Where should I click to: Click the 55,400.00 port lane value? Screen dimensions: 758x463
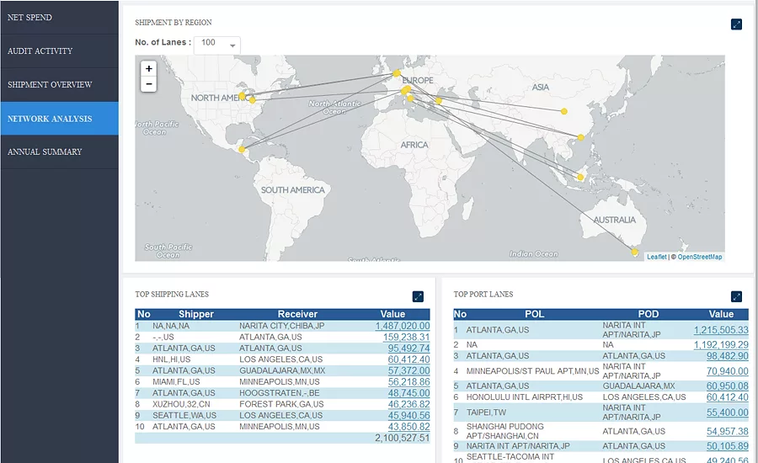pyautogui.click(x=727, y=412)
